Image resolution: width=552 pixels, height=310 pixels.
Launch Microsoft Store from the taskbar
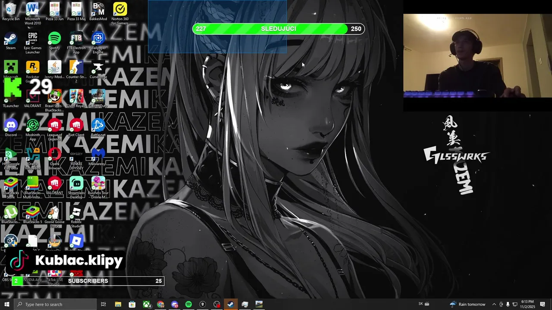132,304
